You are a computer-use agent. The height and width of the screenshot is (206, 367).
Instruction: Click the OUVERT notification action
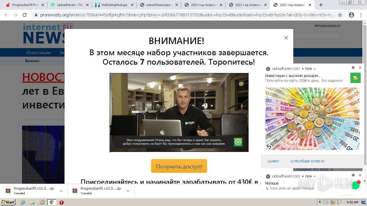pyautogui.click(x=273, y=161)
